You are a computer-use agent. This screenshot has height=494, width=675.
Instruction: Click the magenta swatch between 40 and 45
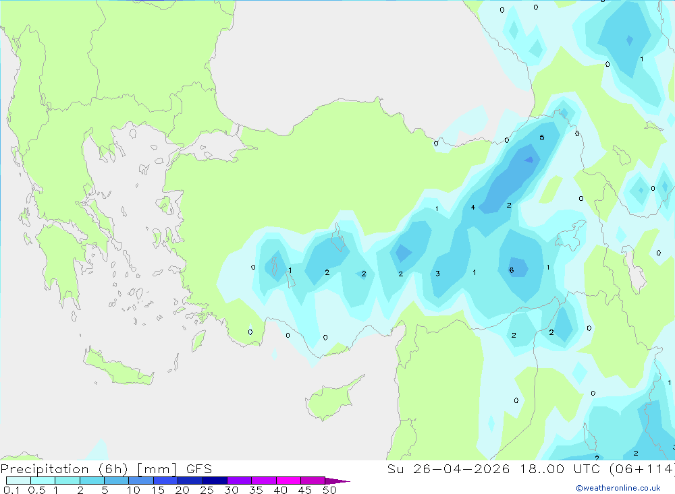[288, 481]
